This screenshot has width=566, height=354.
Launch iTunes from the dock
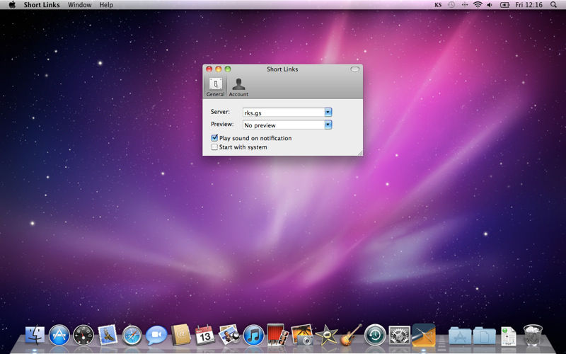(253, 335)
